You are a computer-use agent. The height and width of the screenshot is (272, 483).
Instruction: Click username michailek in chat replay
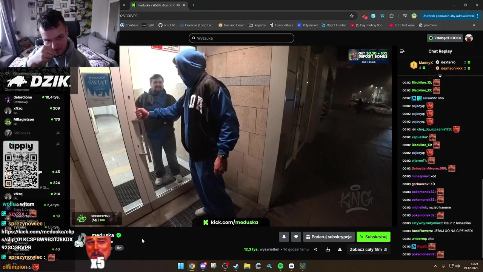pyautogui.click(x=420, y=207)
